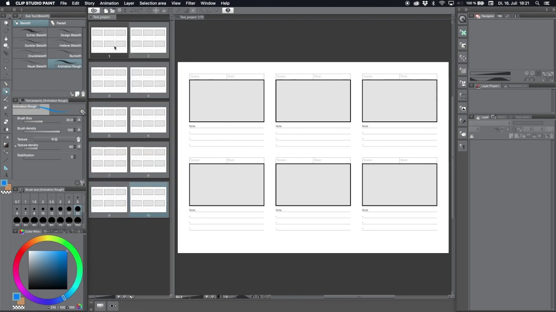Pick brush size 50 preset
This screenshot has height=312, width=556.
[x=43, y=221]
